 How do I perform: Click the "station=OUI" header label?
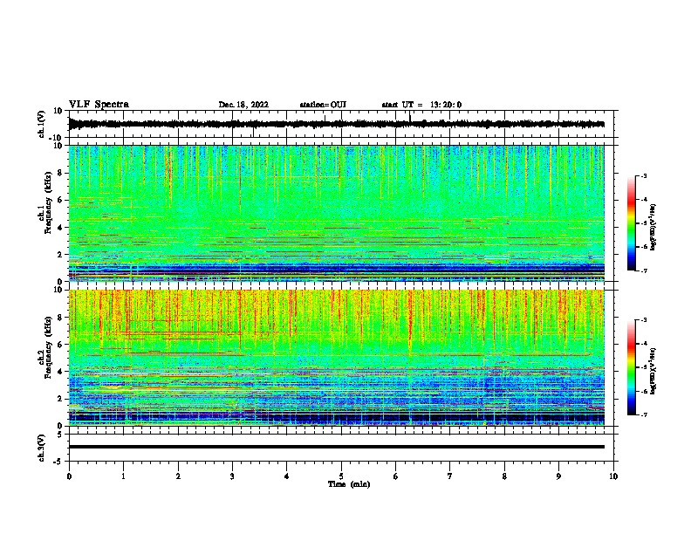[323, 105]
